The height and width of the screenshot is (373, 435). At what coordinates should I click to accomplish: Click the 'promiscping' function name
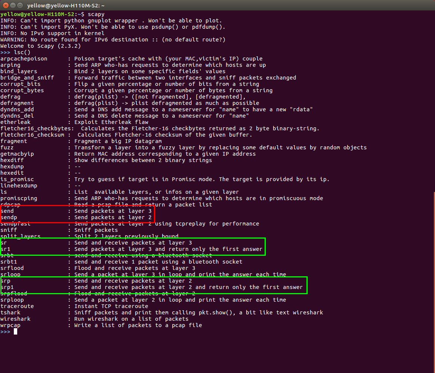(19, 198)
